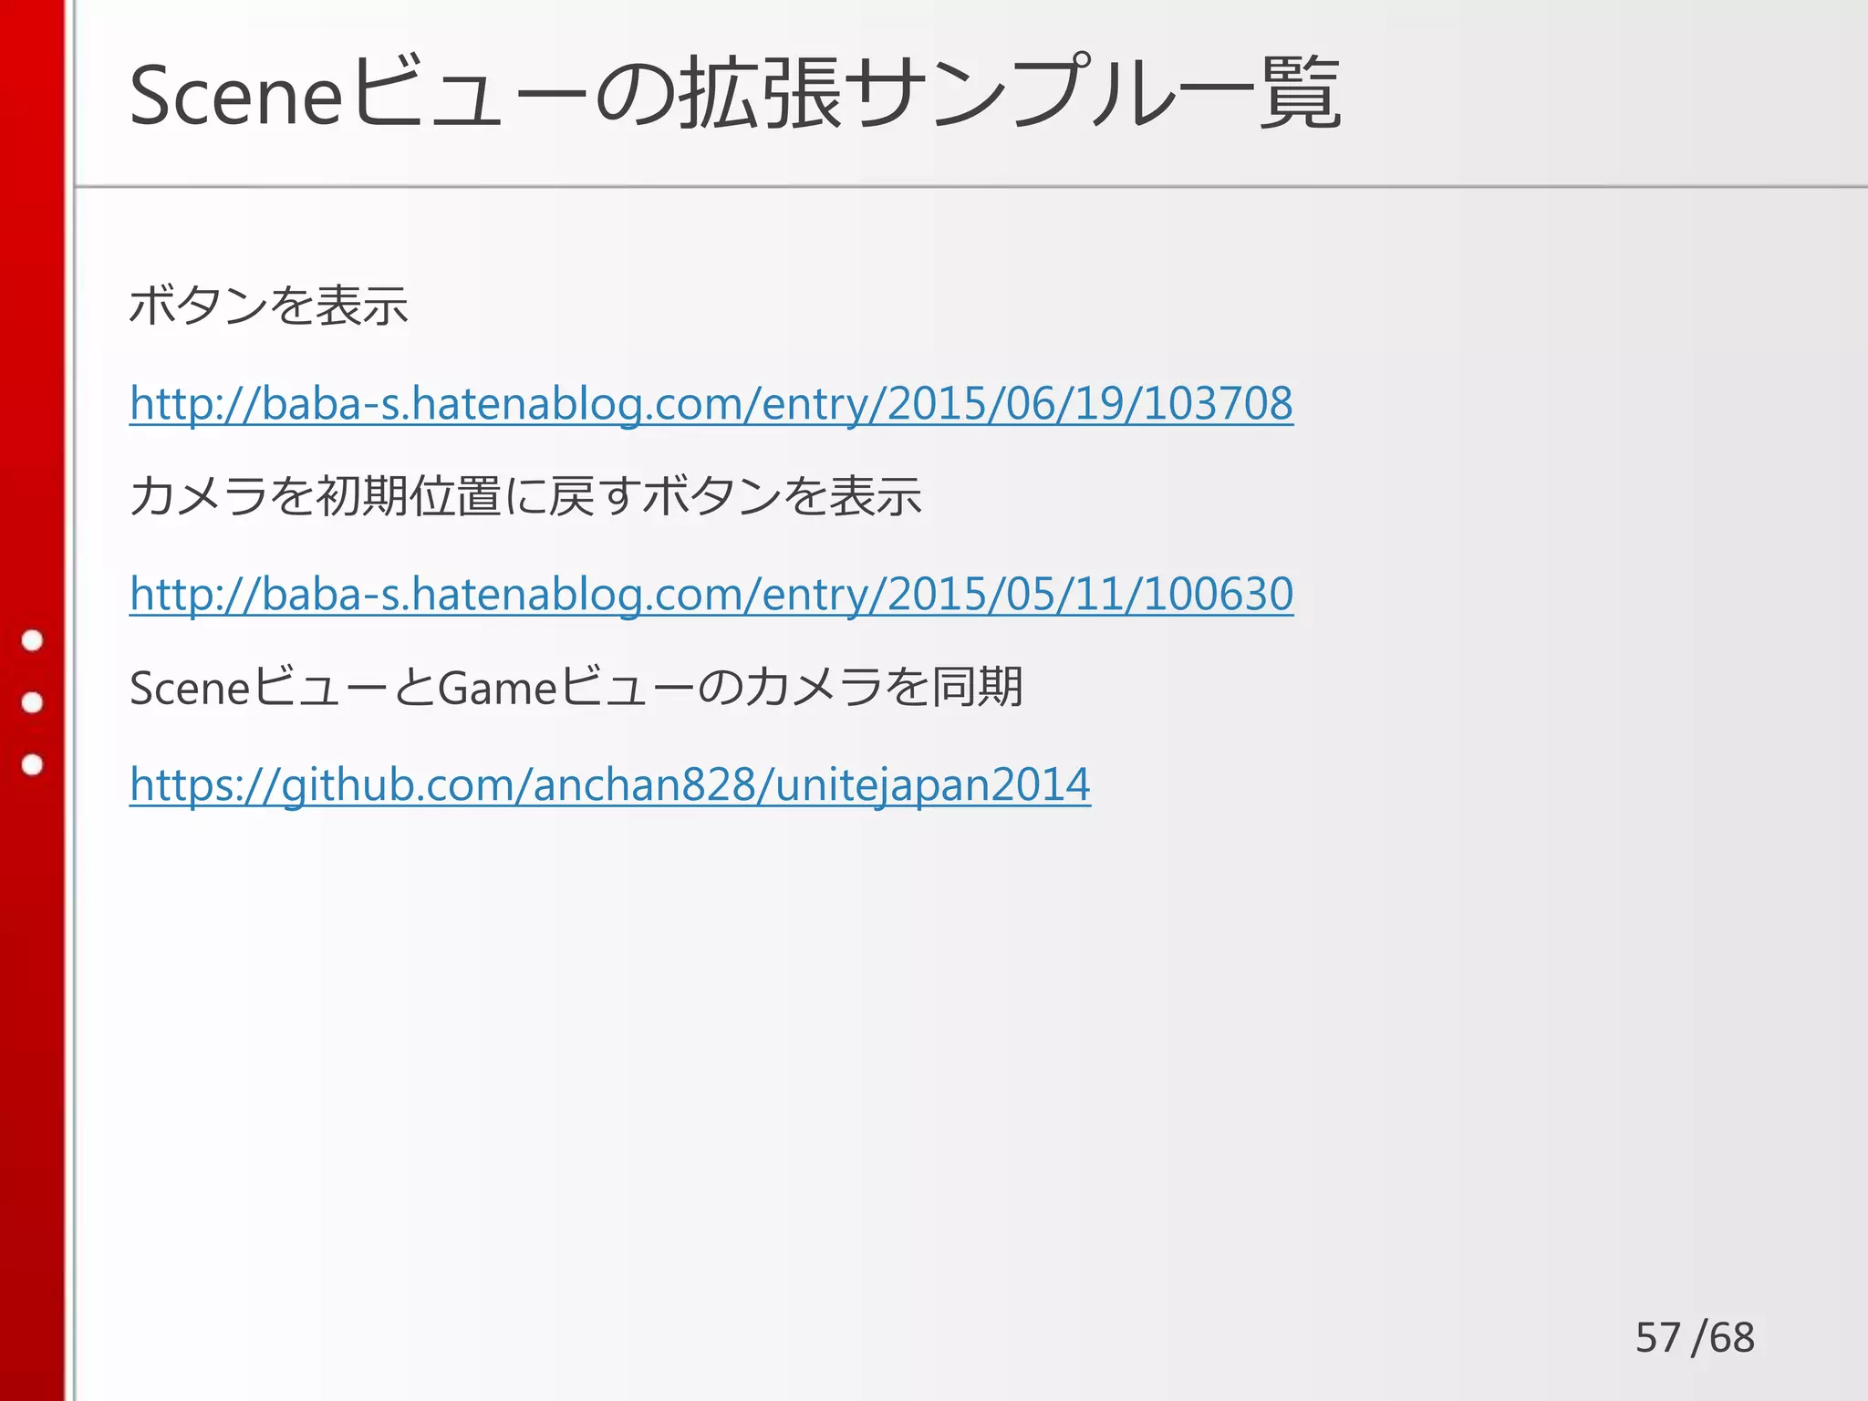Select the text 'SceneビューとGameビューのカメラを同期'

(576, 687)
